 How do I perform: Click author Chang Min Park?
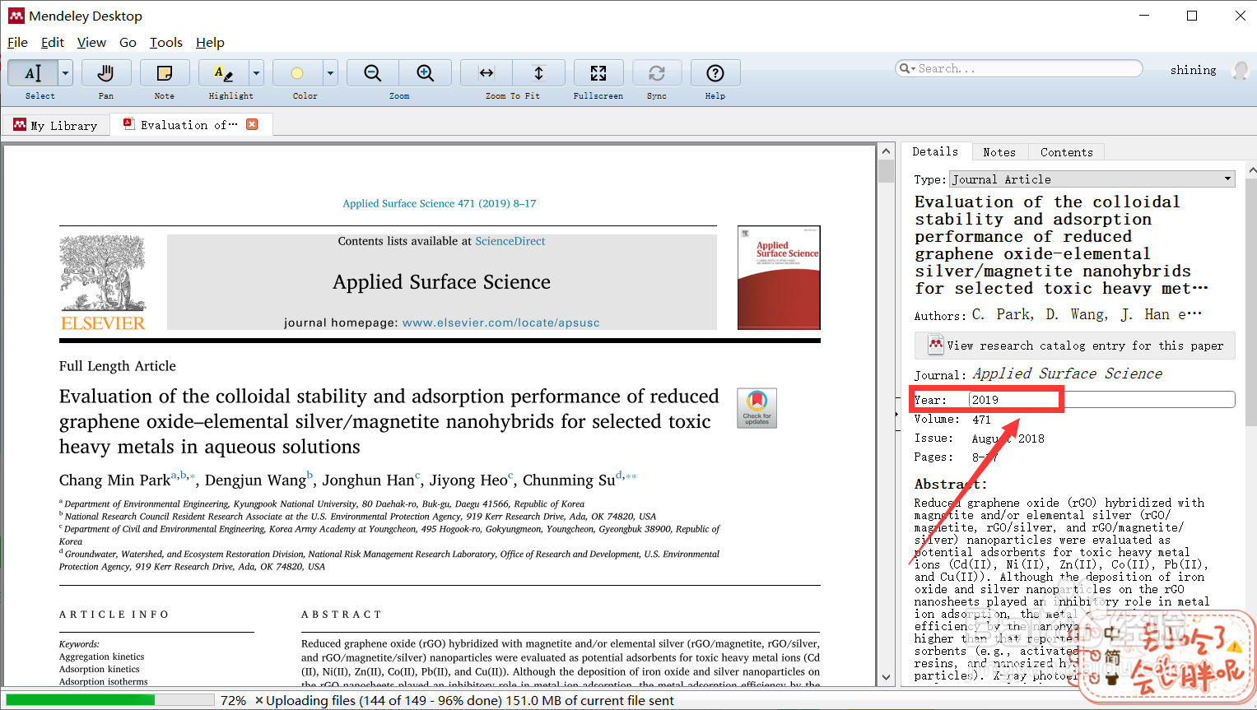pos(114,480)
